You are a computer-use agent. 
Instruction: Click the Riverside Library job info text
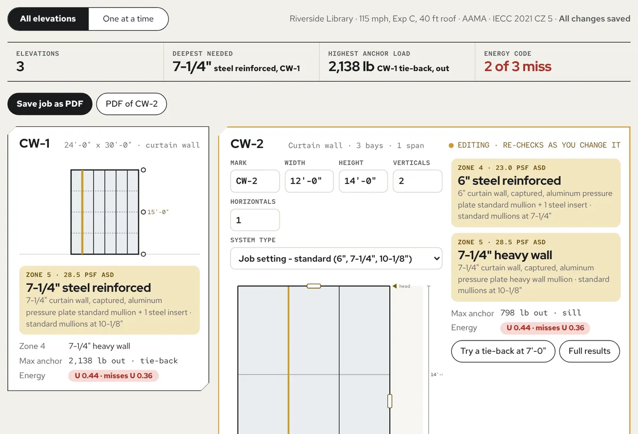pyautogui.click(x=422, y=19)
